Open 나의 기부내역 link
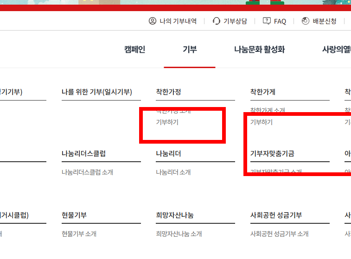 click(x=178, y=21)
